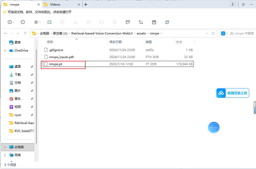Open the recent locations dropdown arrow
Viewport: 256px width, 169px height.
tap(18, 33)
